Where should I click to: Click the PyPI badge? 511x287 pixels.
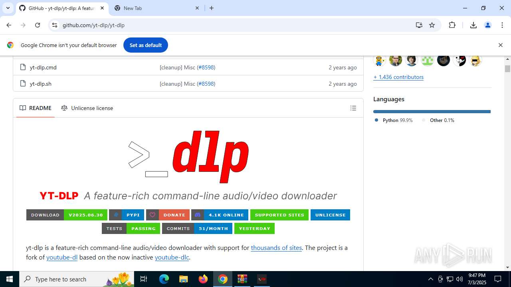pos(127,215)
